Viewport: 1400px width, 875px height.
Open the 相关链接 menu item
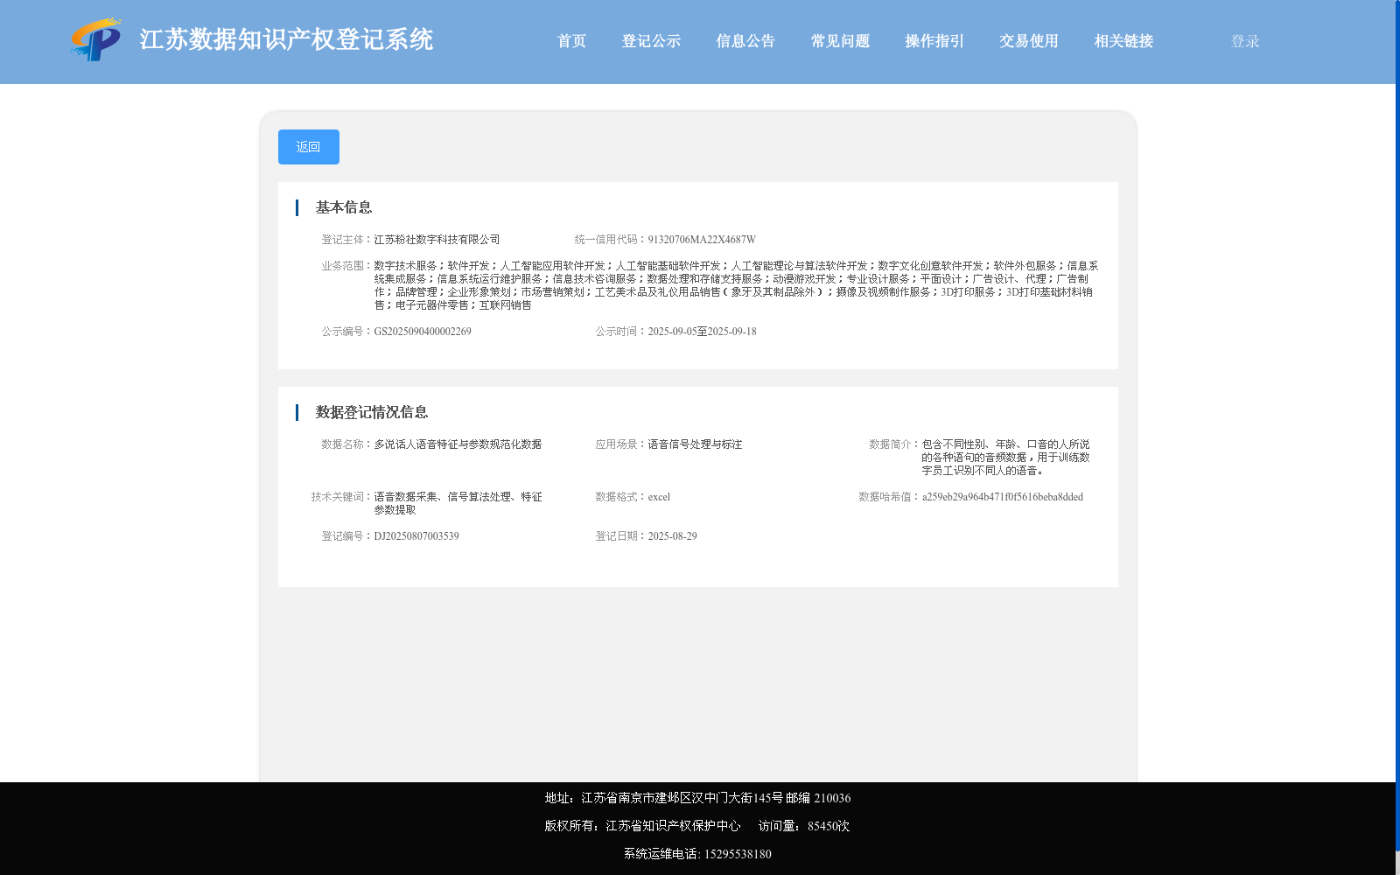[1123, 41]
